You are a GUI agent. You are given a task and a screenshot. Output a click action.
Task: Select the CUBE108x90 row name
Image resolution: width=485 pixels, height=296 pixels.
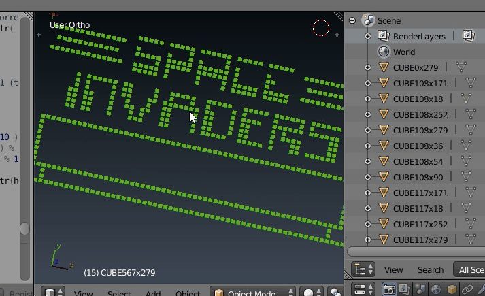[418, 177]
